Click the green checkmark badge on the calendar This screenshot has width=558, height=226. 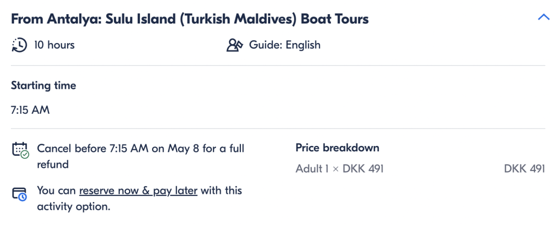pyautogui.click(x=25, y=155)
